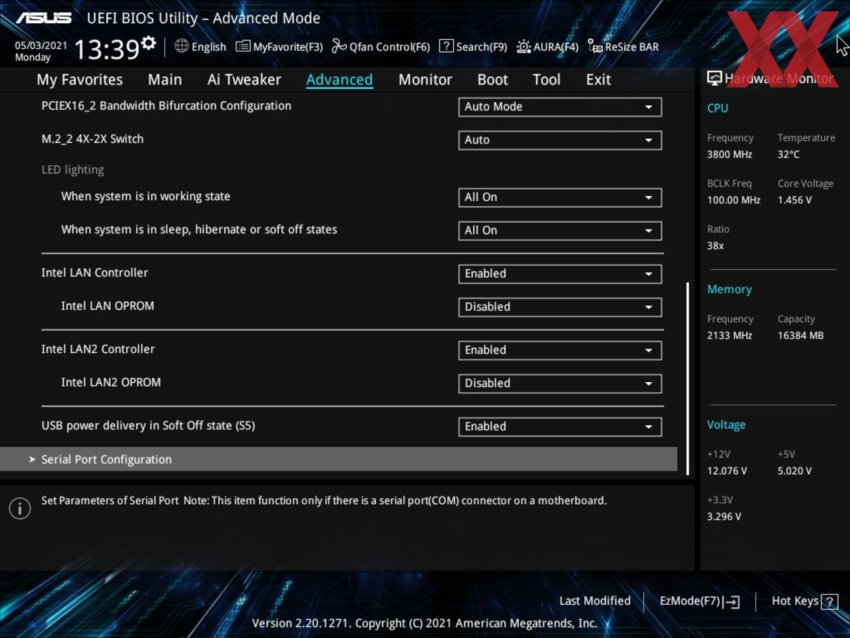Click the Hardware Monitor screen icon
Viewport: 850px width, 638px height.
[714, 78]
